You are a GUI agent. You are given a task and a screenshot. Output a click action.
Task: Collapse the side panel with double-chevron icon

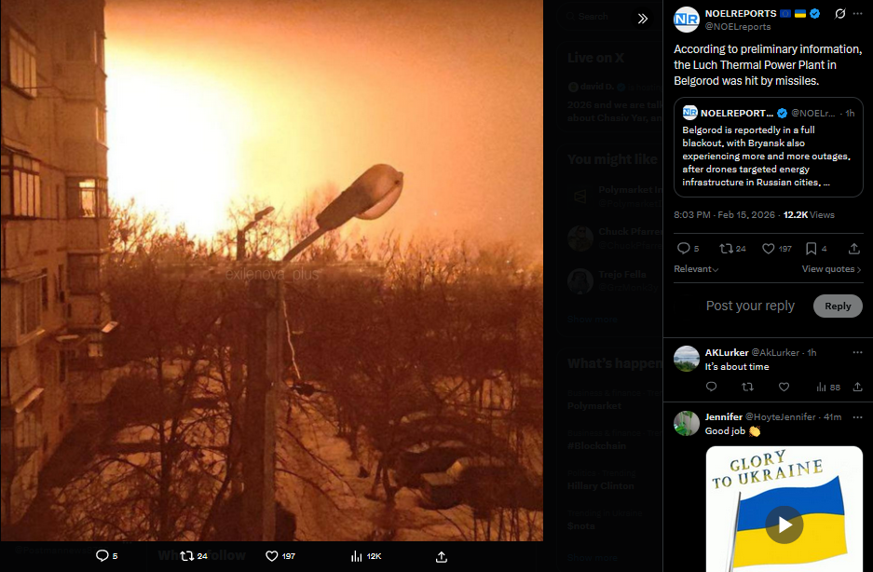tap(643, 19)
